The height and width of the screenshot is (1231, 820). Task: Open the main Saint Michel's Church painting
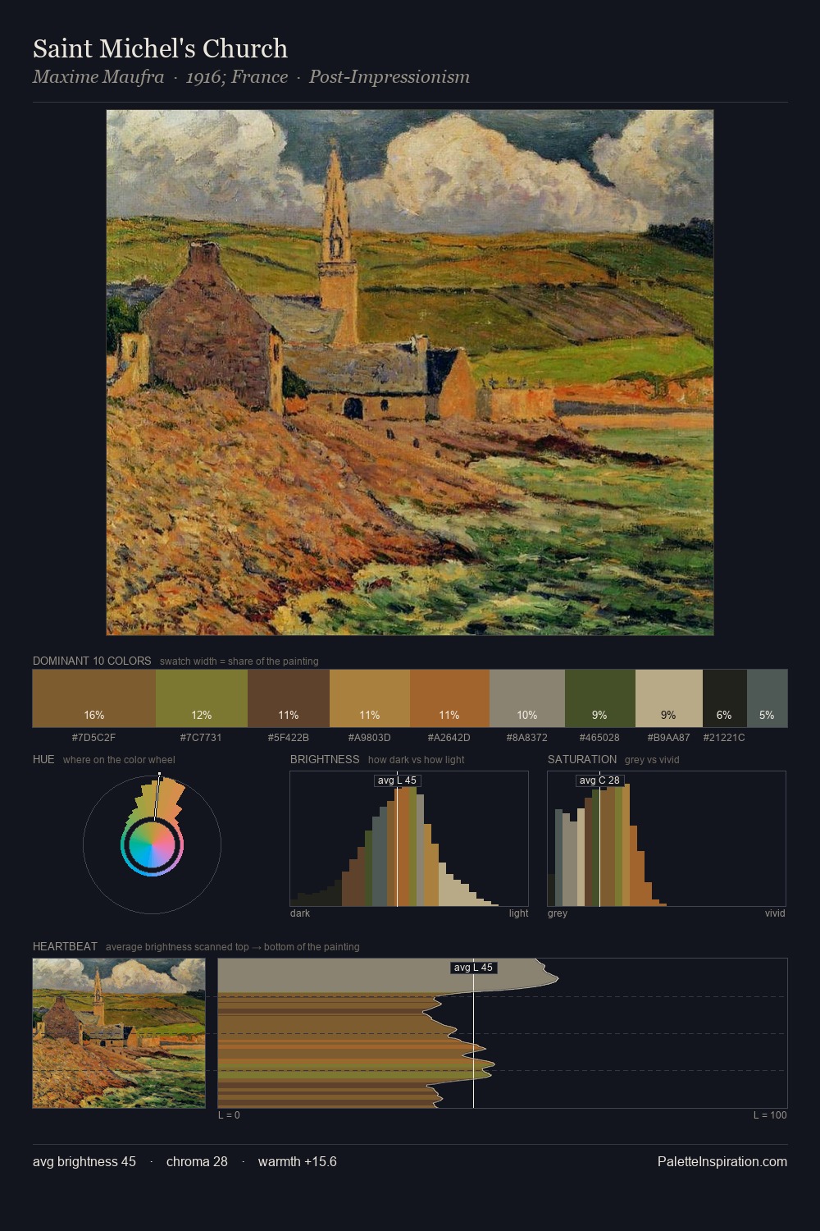pos(410,373)
